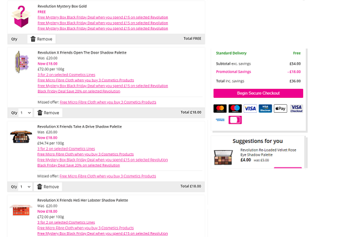The height and width of the screenshot is (237, 345).
Task: Open the Re-Loaded Velvet Rose palette suggestion image
Action: coord(223,157)
